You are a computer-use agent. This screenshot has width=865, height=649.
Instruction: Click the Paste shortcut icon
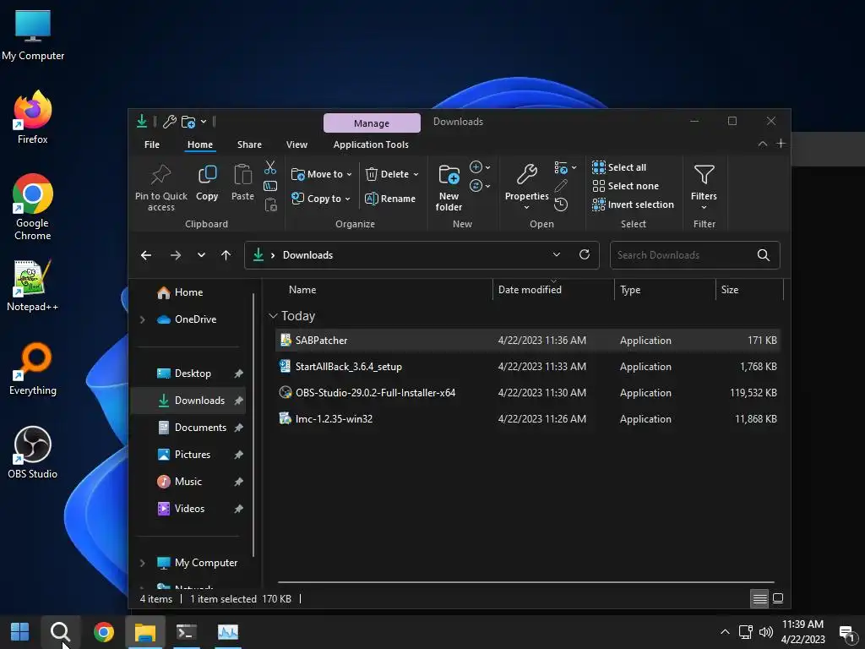coord(271,205)
